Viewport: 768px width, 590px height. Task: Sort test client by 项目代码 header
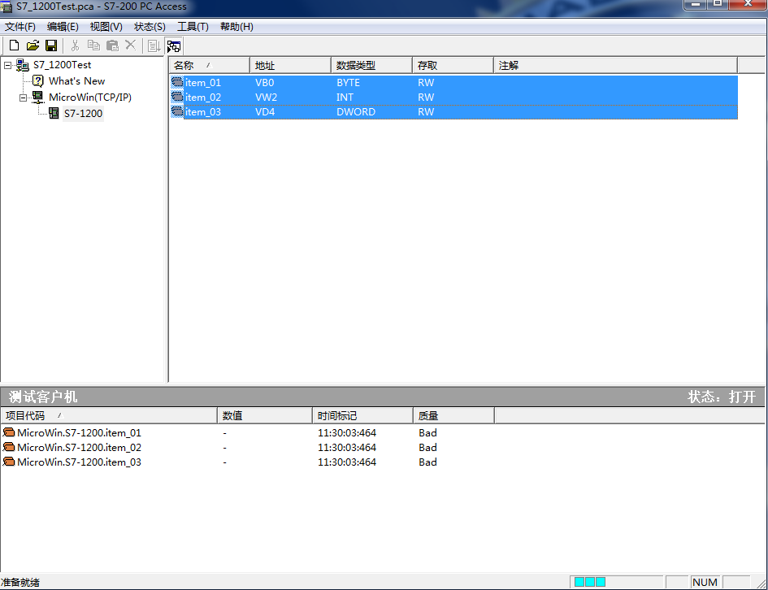109,416
